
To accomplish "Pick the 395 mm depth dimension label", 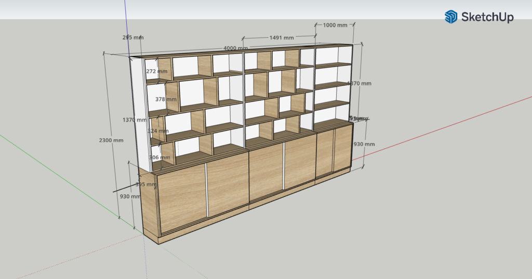I will click(x=145, y=184).
